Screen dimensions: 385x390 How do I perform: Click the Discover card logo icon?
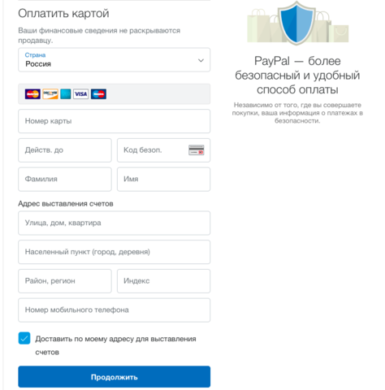pyautogui.click(x=50, y=94)
